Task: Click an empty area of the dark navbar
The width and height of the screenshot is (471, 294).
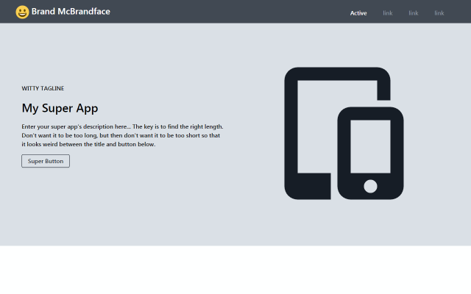Action: 228,12
